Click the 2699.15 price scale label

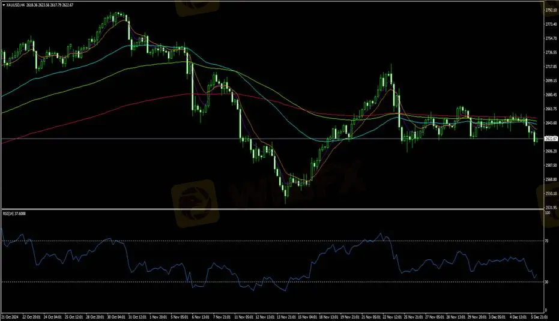[551, 80]
